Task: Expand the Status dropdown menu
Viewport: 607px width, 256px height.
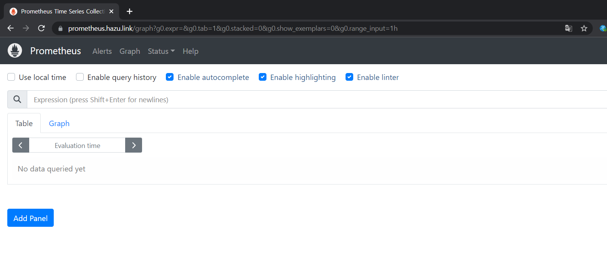Action: (x=161, y=51)
